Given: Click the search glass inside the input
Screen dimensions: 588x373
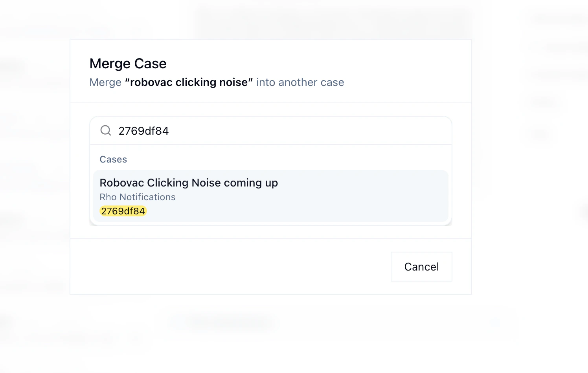Looking at the screenshot, I should point(105,130).
